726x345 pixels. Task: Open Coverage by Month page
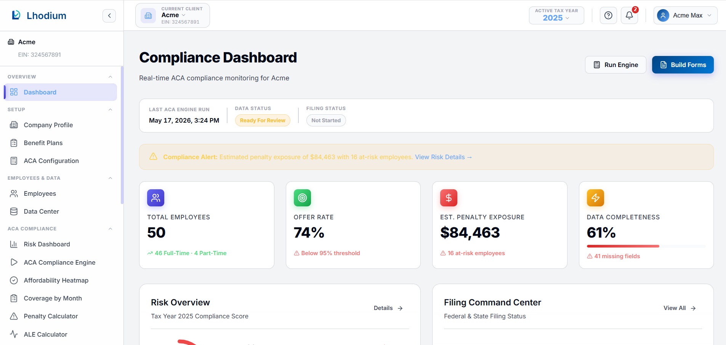click(61, 298)
